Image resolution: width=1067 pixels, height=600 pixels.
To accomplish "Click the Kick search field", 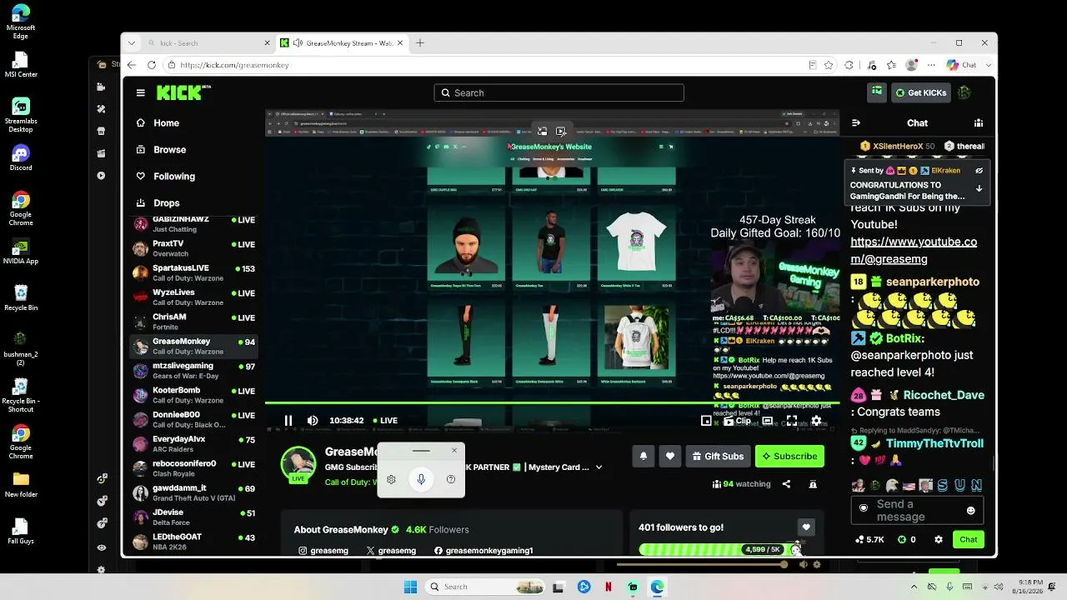I will (559, 92).
